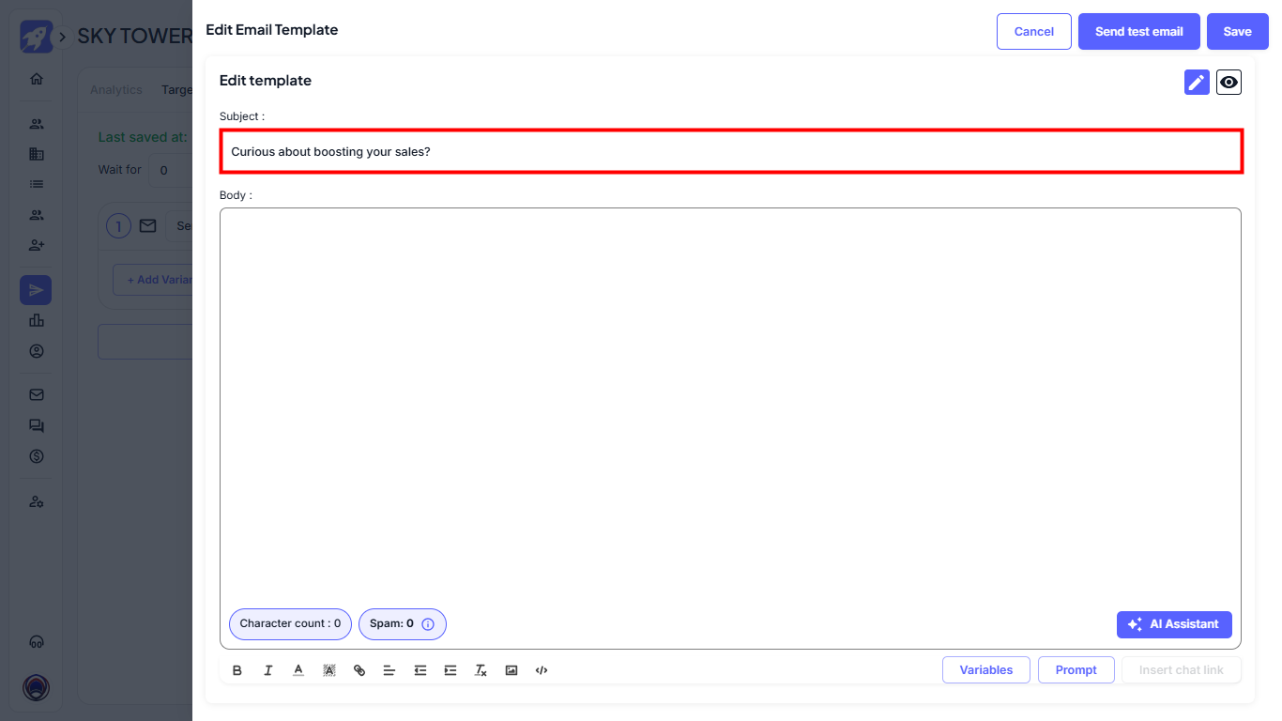Expand the sidebar with the chevron arrow
This screenshot has height=721, width=1282.
[62, 37]
